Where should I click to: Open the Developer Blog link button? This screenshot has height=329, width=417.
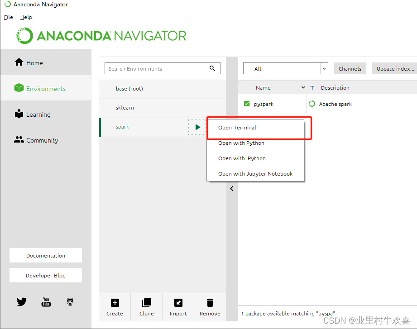point(46,275)
